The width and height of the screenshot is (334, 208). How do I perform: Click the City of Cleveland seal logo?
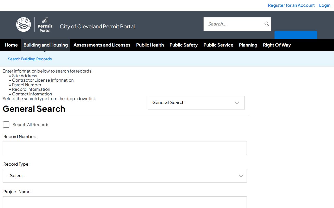23,24
